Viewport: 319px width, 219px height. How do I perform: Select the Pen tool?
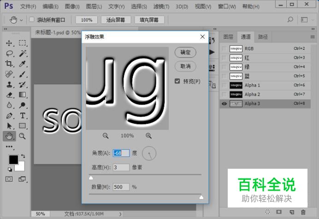9,116
